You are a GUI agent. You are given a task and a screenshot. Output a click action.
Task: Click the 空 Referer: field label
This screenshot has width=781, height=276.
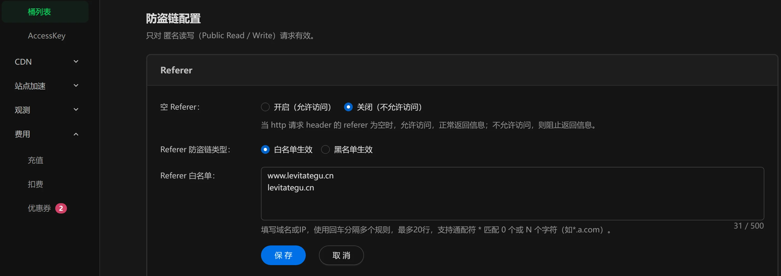click(x=180, y=107)
